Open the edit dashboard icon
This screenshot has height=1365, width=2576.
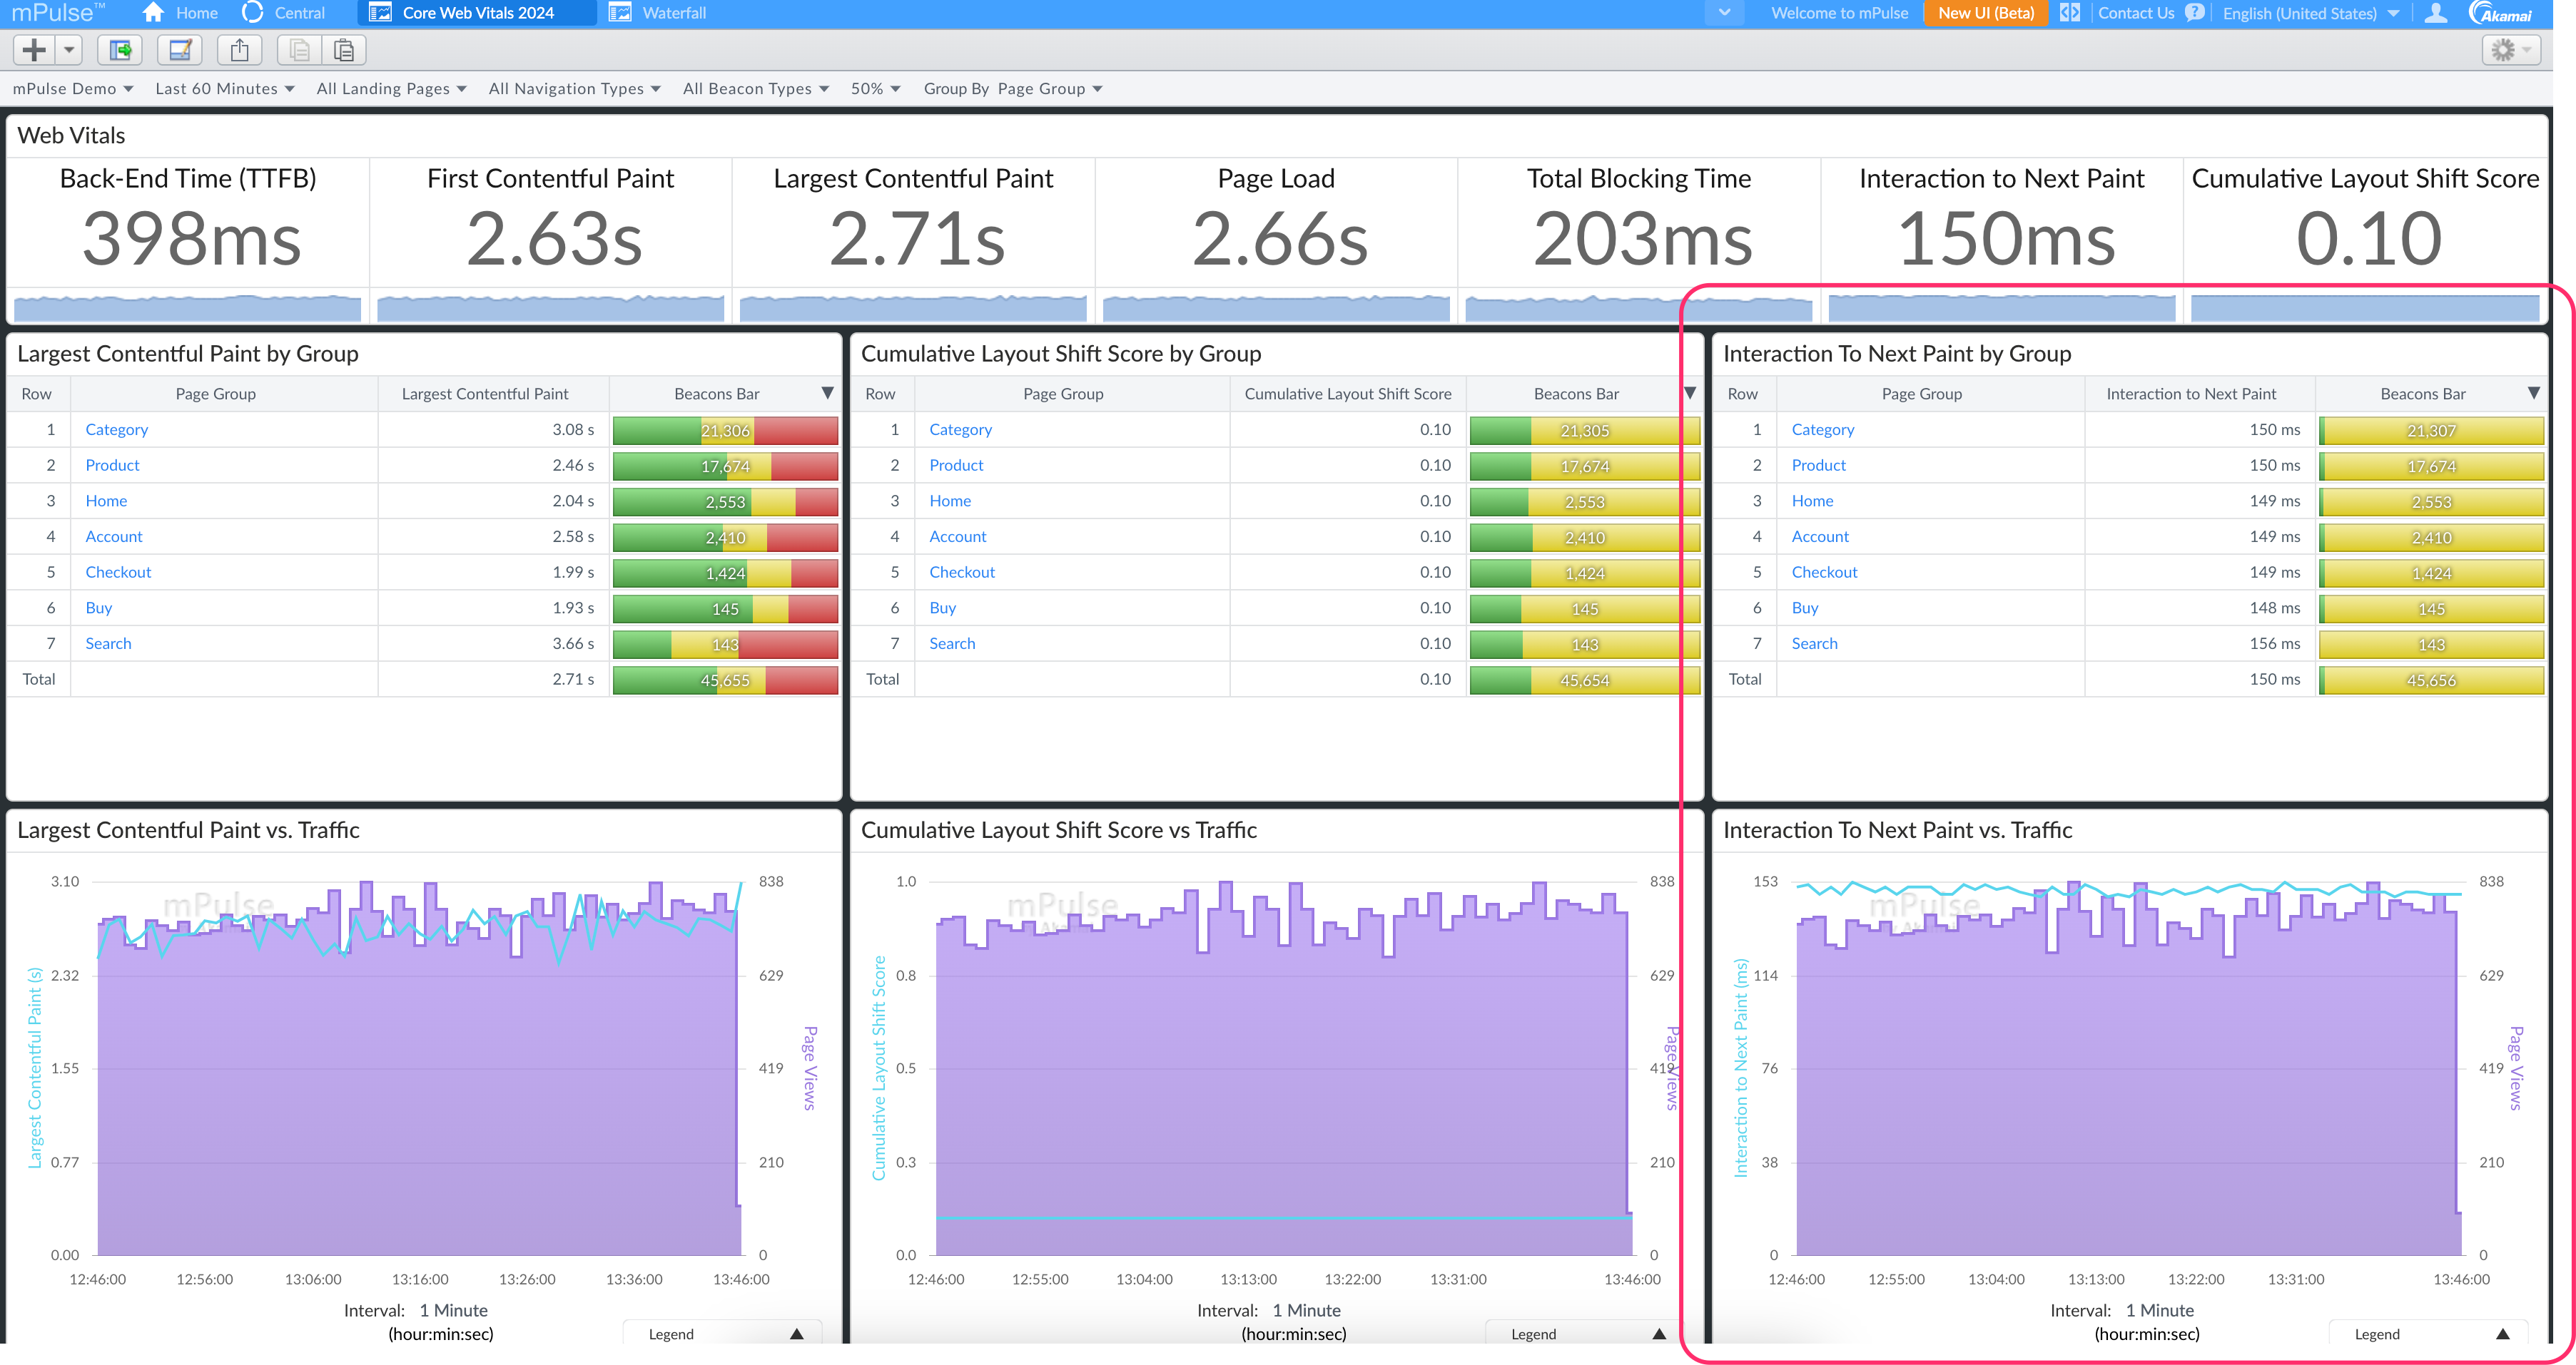180,50
